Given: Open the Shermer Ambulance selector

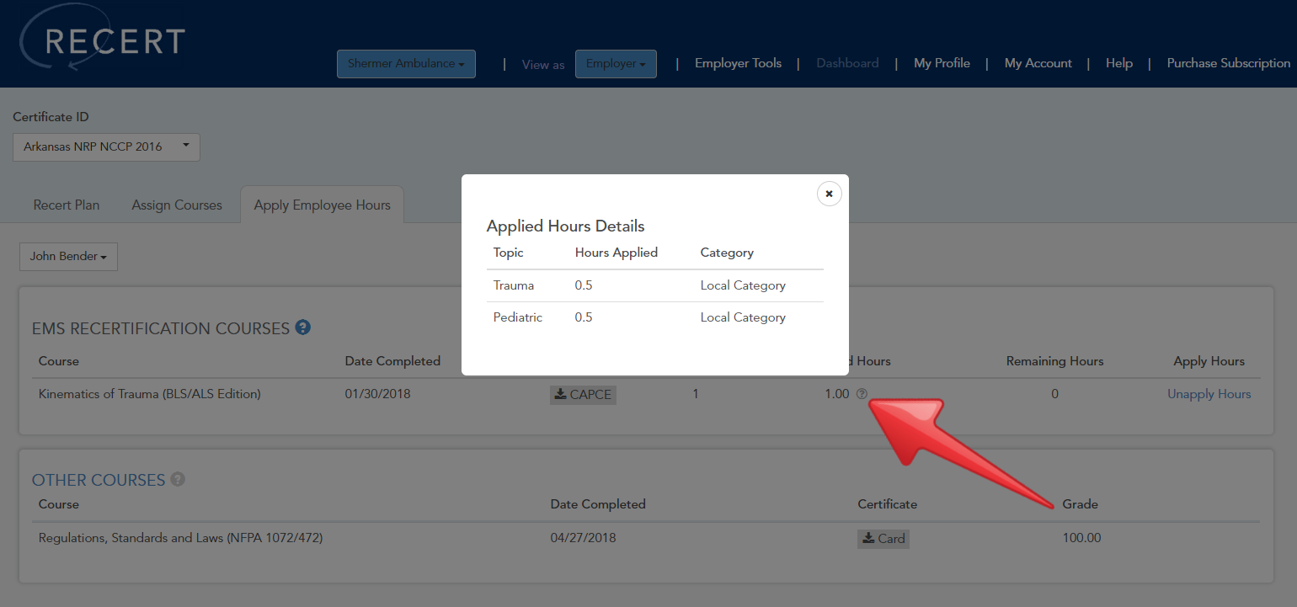Looking at the screenshot, I should [x=406, y=63].
